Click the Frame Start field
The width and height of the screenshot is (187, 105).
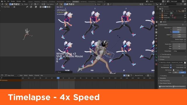tap(179, 44)
